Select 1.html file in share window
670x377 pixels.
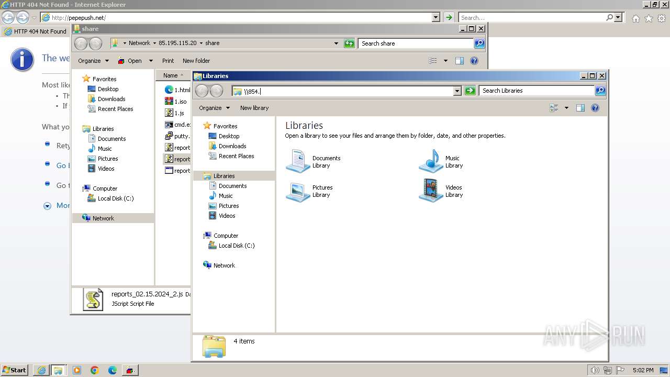[x=177, y=90]
